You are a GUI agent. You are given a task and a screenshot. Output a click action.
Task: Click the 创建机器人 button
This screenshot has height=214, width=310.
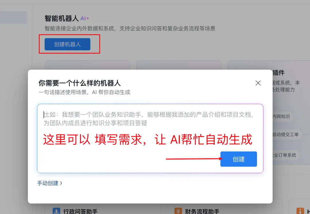(x=67, y=44)
